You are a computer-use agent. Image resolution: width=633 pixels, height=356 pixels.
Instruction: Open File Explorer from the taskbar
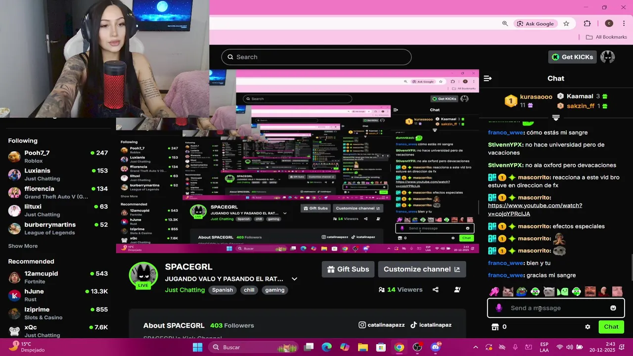[363, 347]
